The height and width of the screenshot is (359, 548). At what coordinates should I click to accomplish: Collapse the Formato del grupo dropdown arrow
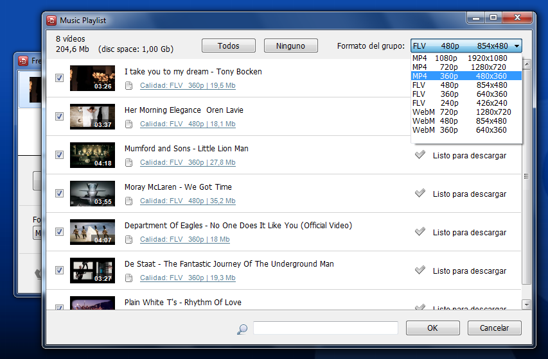pos(517,46)
